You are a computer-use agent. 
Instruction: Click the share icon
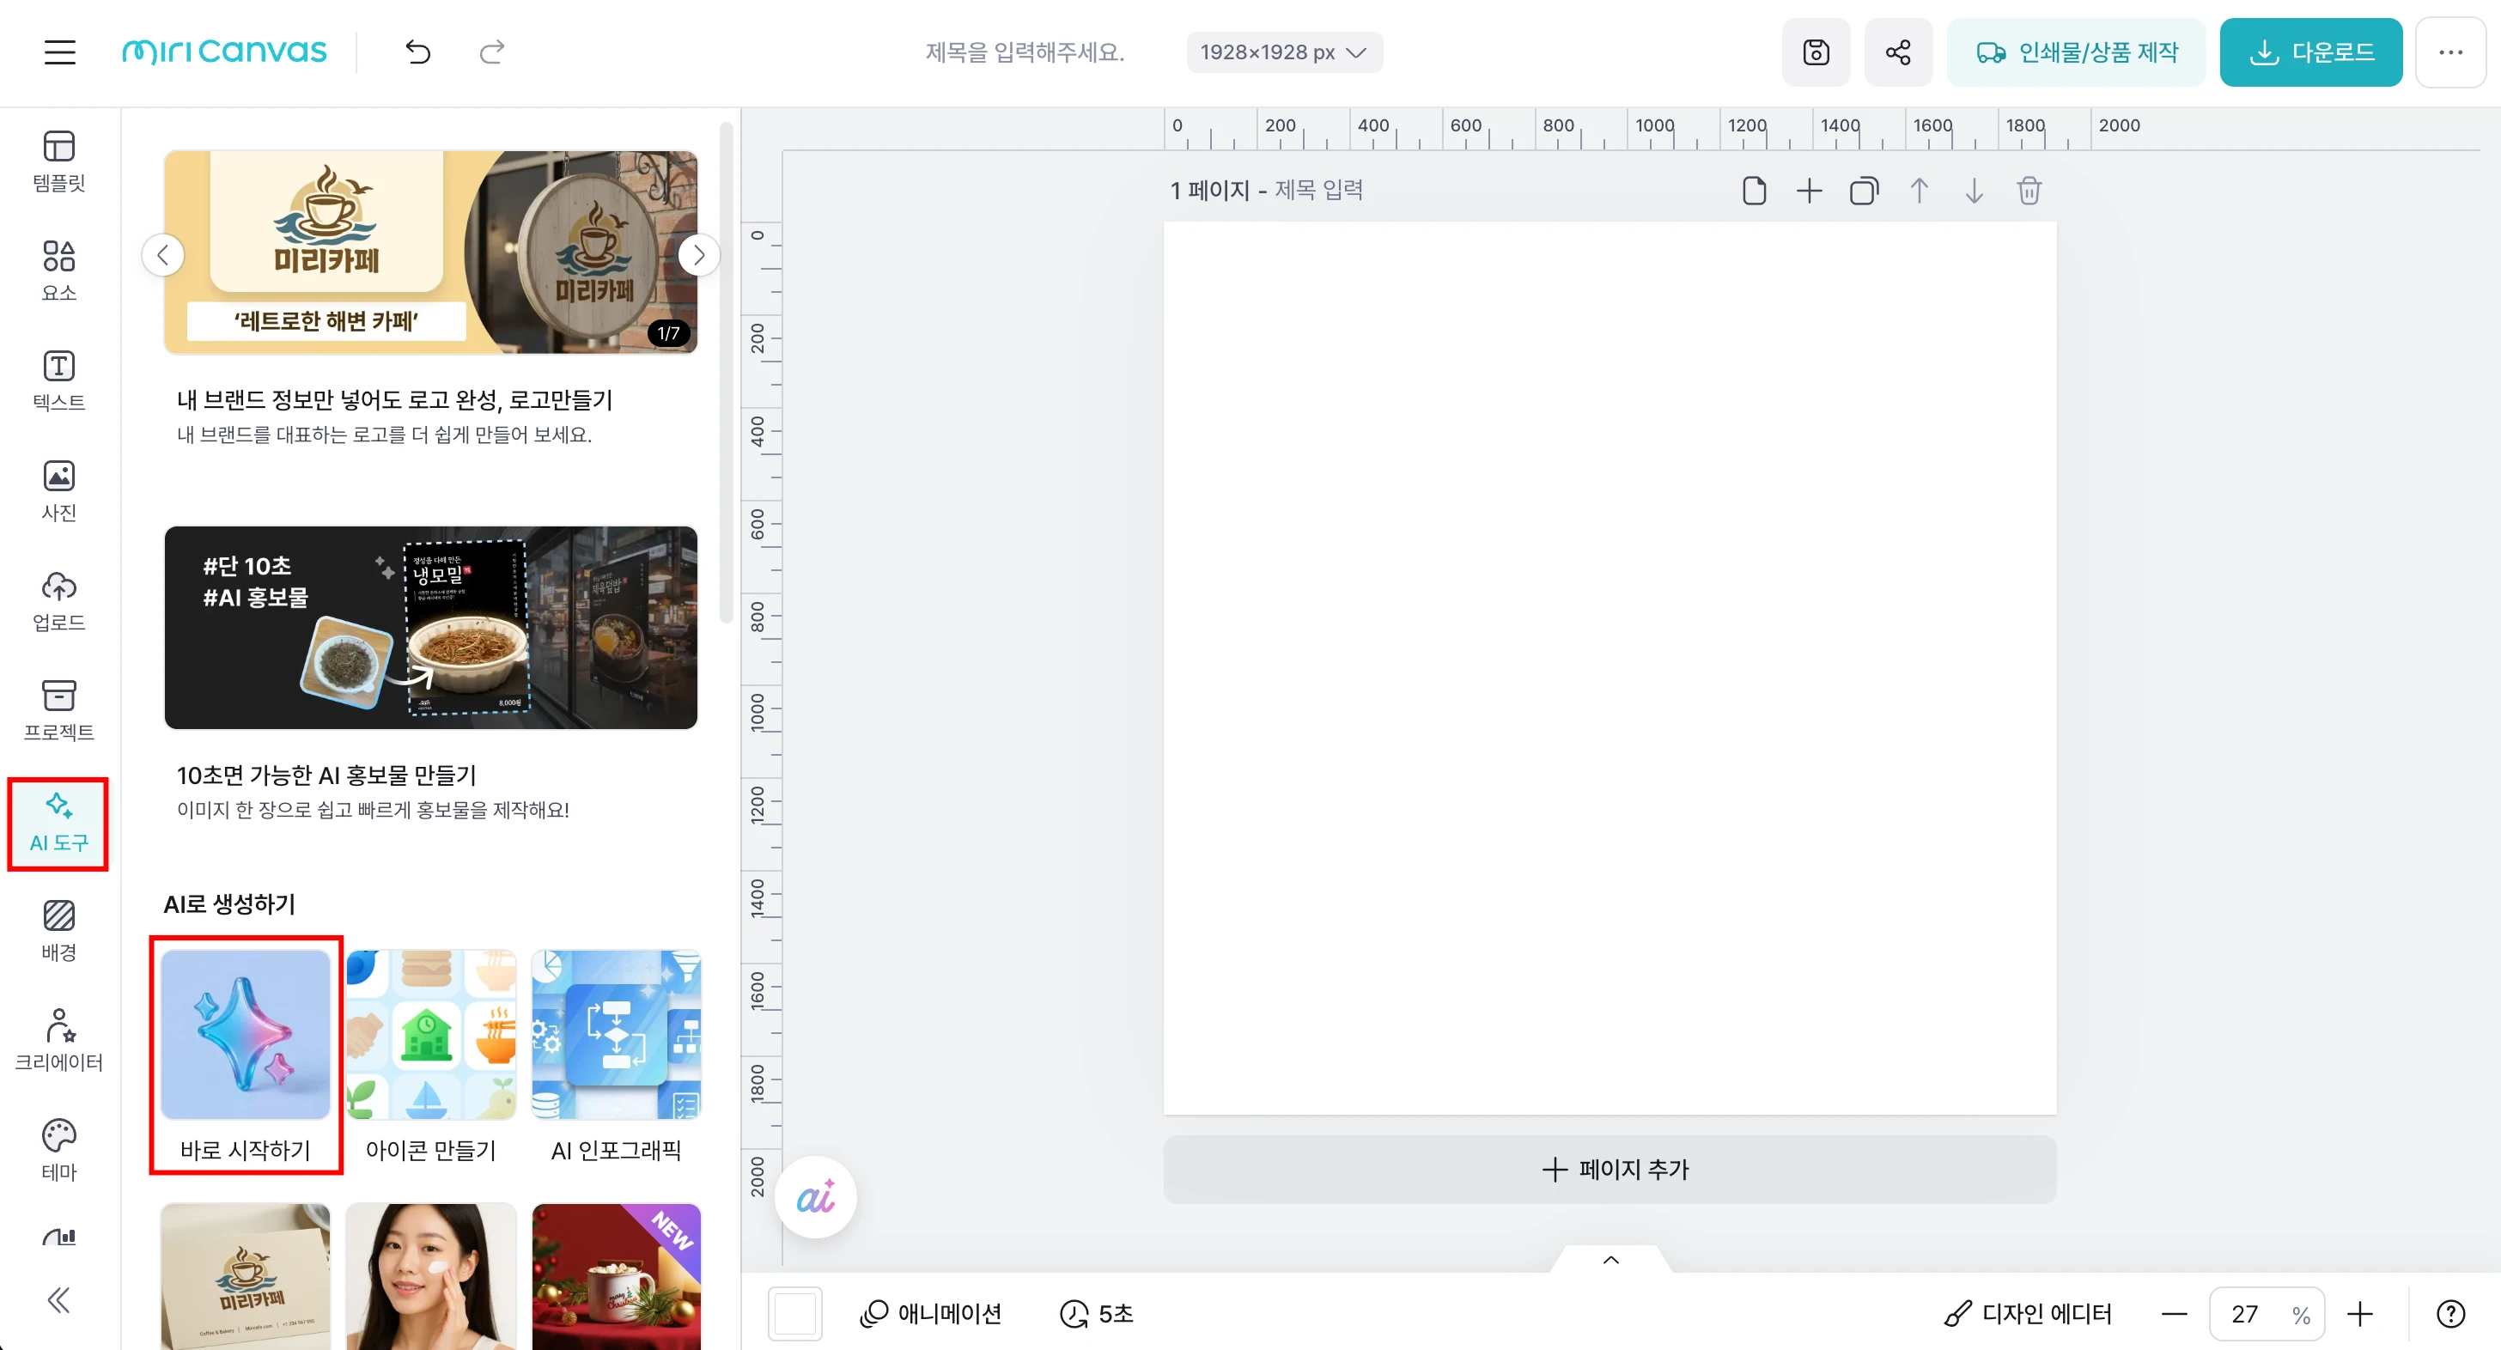(x=1898, y=52)
